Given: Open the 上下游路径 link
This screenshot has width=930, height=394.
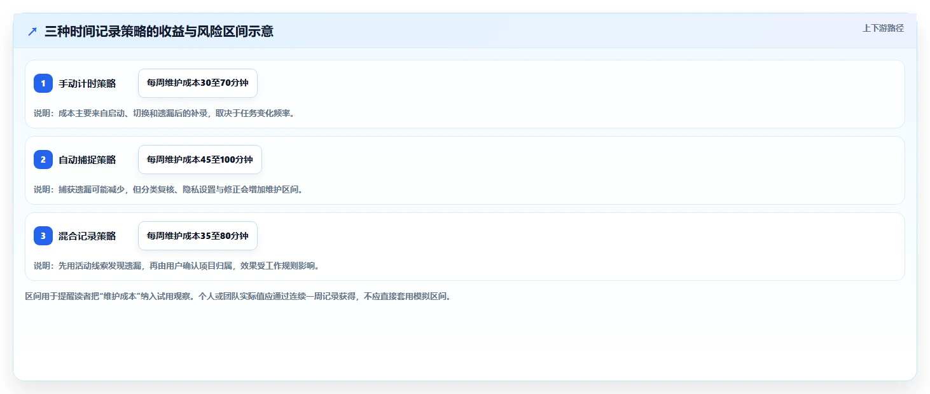Looking at the screenshot, I should pos(883,28).
